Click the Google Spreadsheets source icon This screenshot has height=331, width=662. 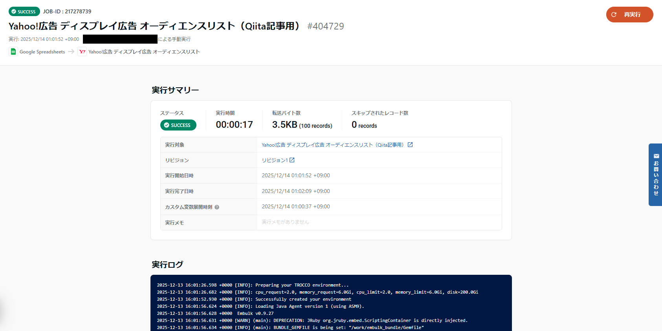[x=13, y=51]
